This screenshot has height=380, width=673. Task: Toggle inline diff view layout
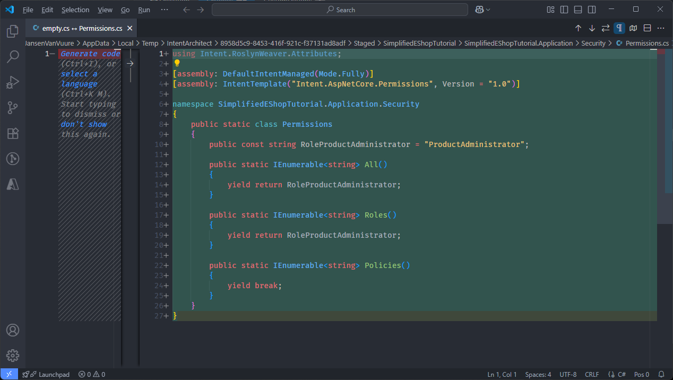coord(647,28)
